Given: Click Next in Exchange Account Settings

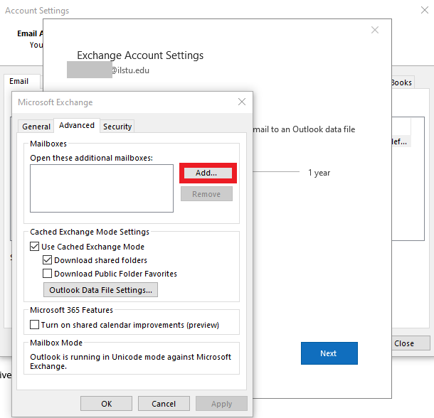Looking at the screenshot, I should click(x=329, y=353).
